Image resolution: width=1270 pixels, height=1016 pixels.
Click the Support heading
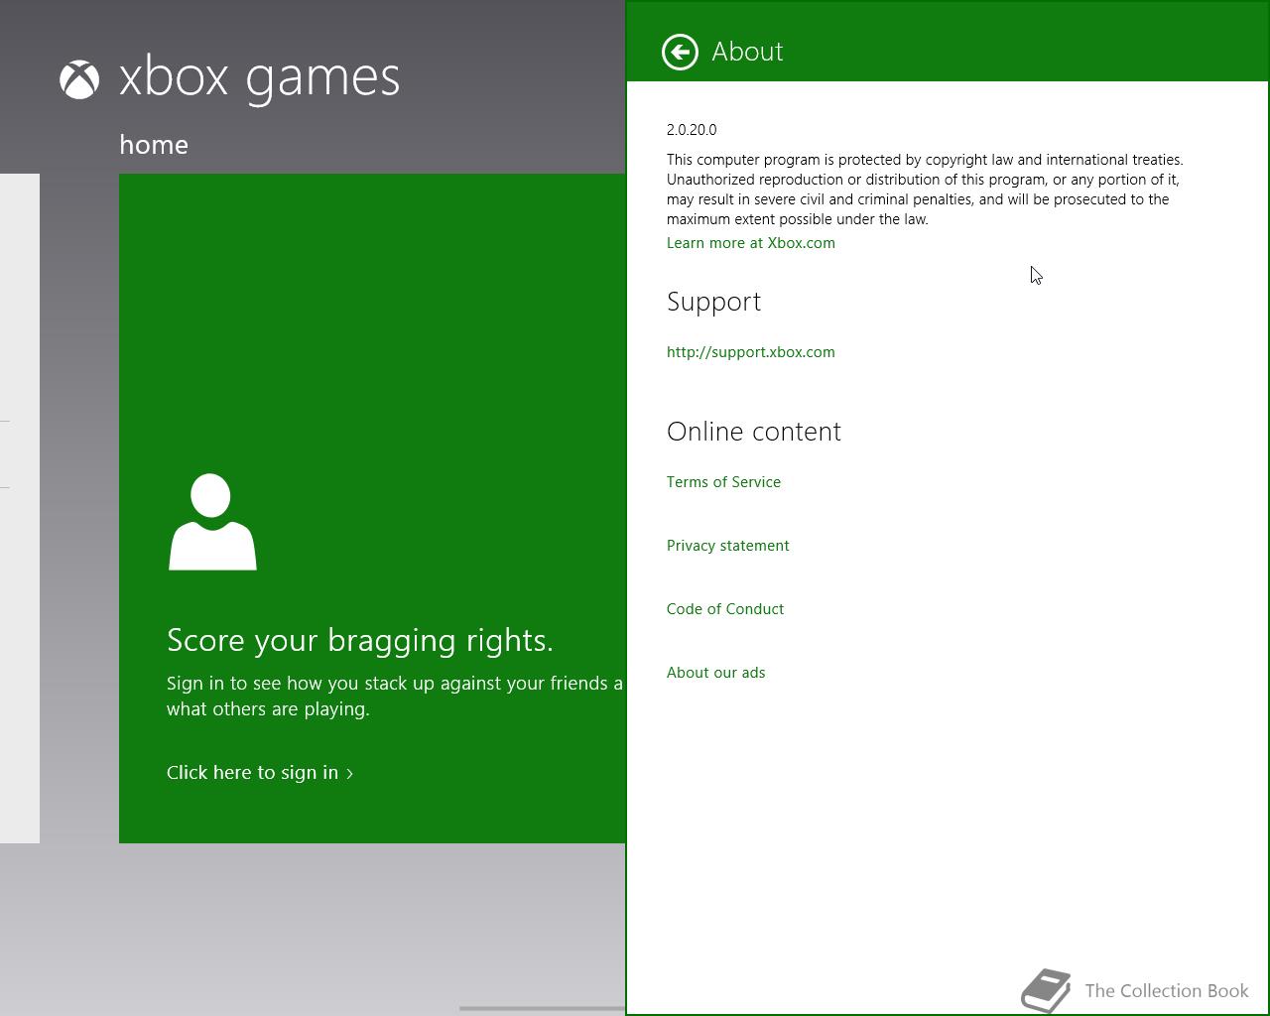[x=713, y=302]
